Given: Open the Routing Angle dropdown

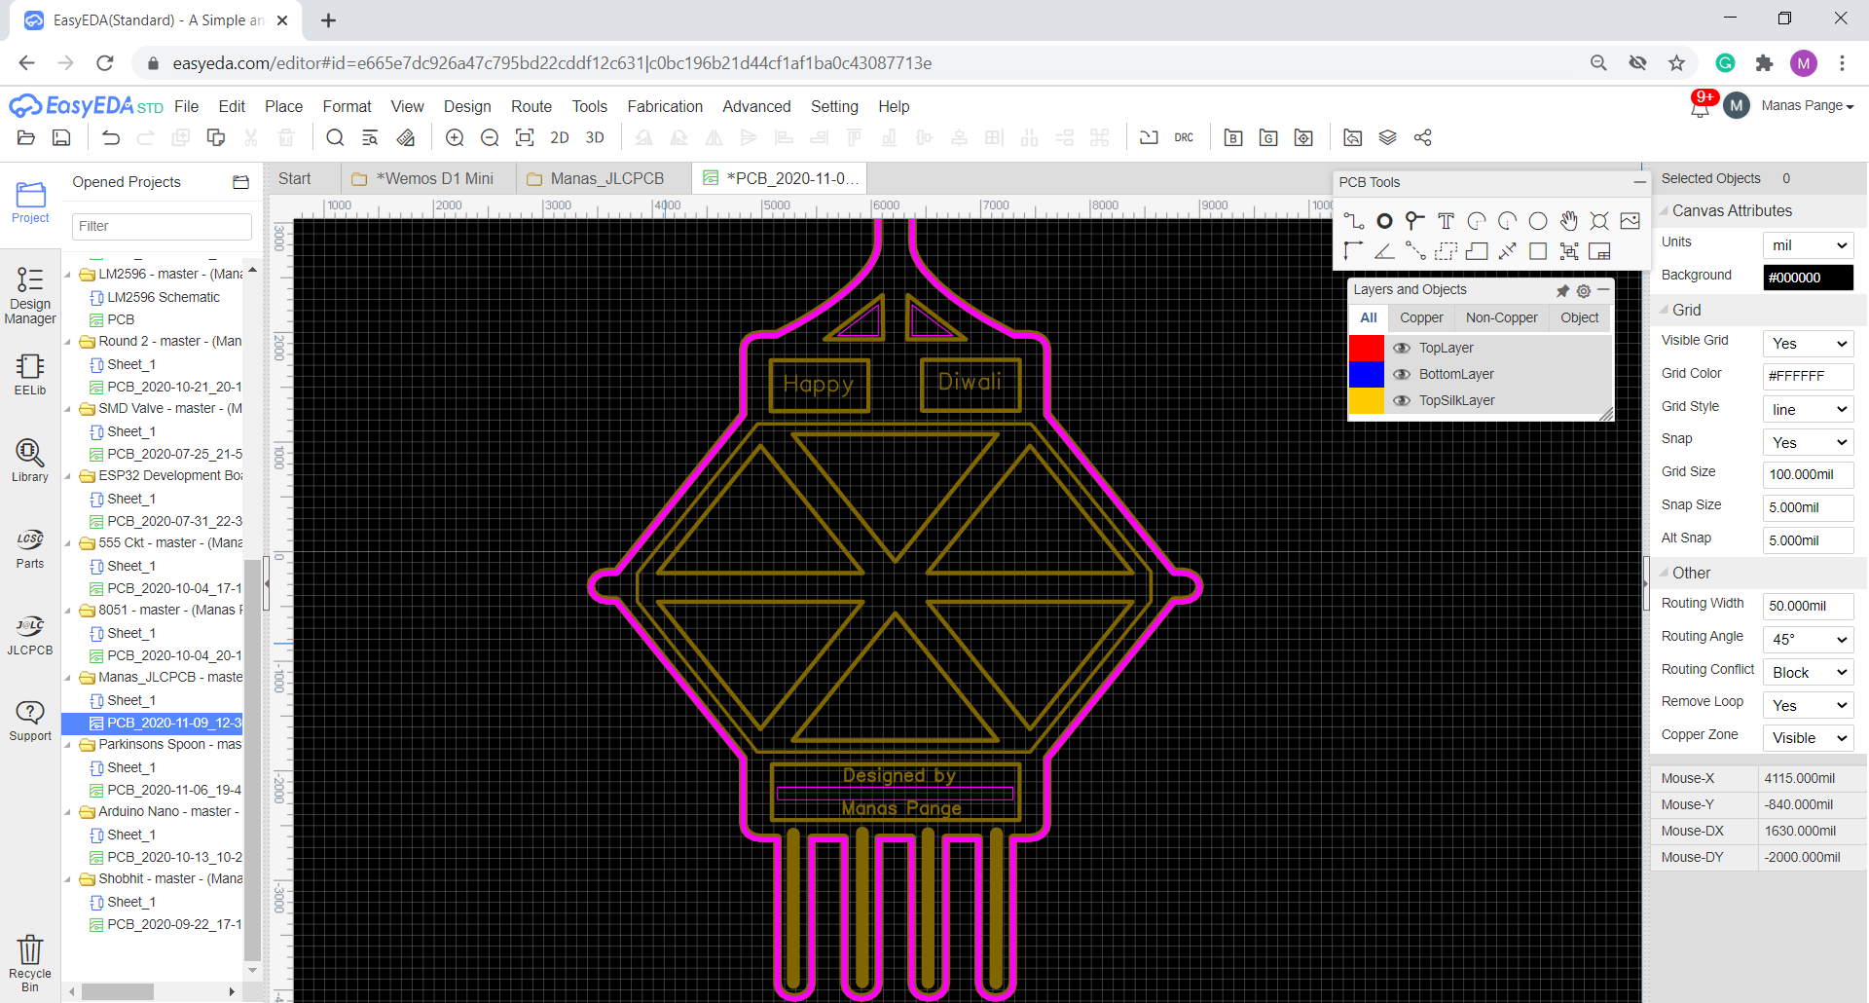Looking at the screenshot, I should [x=1808, y=640].
